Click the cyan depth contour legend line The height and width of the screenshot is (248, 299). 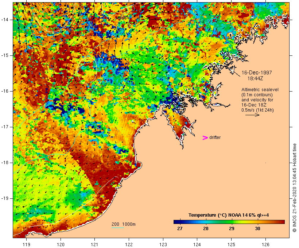point(118,228)
